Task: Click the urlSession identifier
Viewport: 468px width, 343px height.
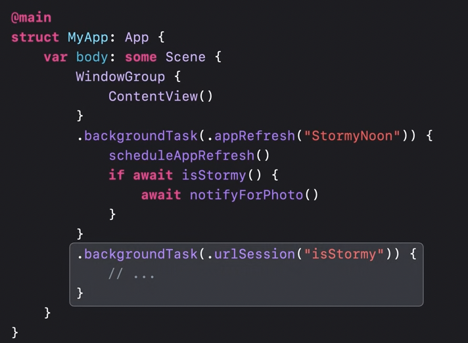Action: point(255,254)
